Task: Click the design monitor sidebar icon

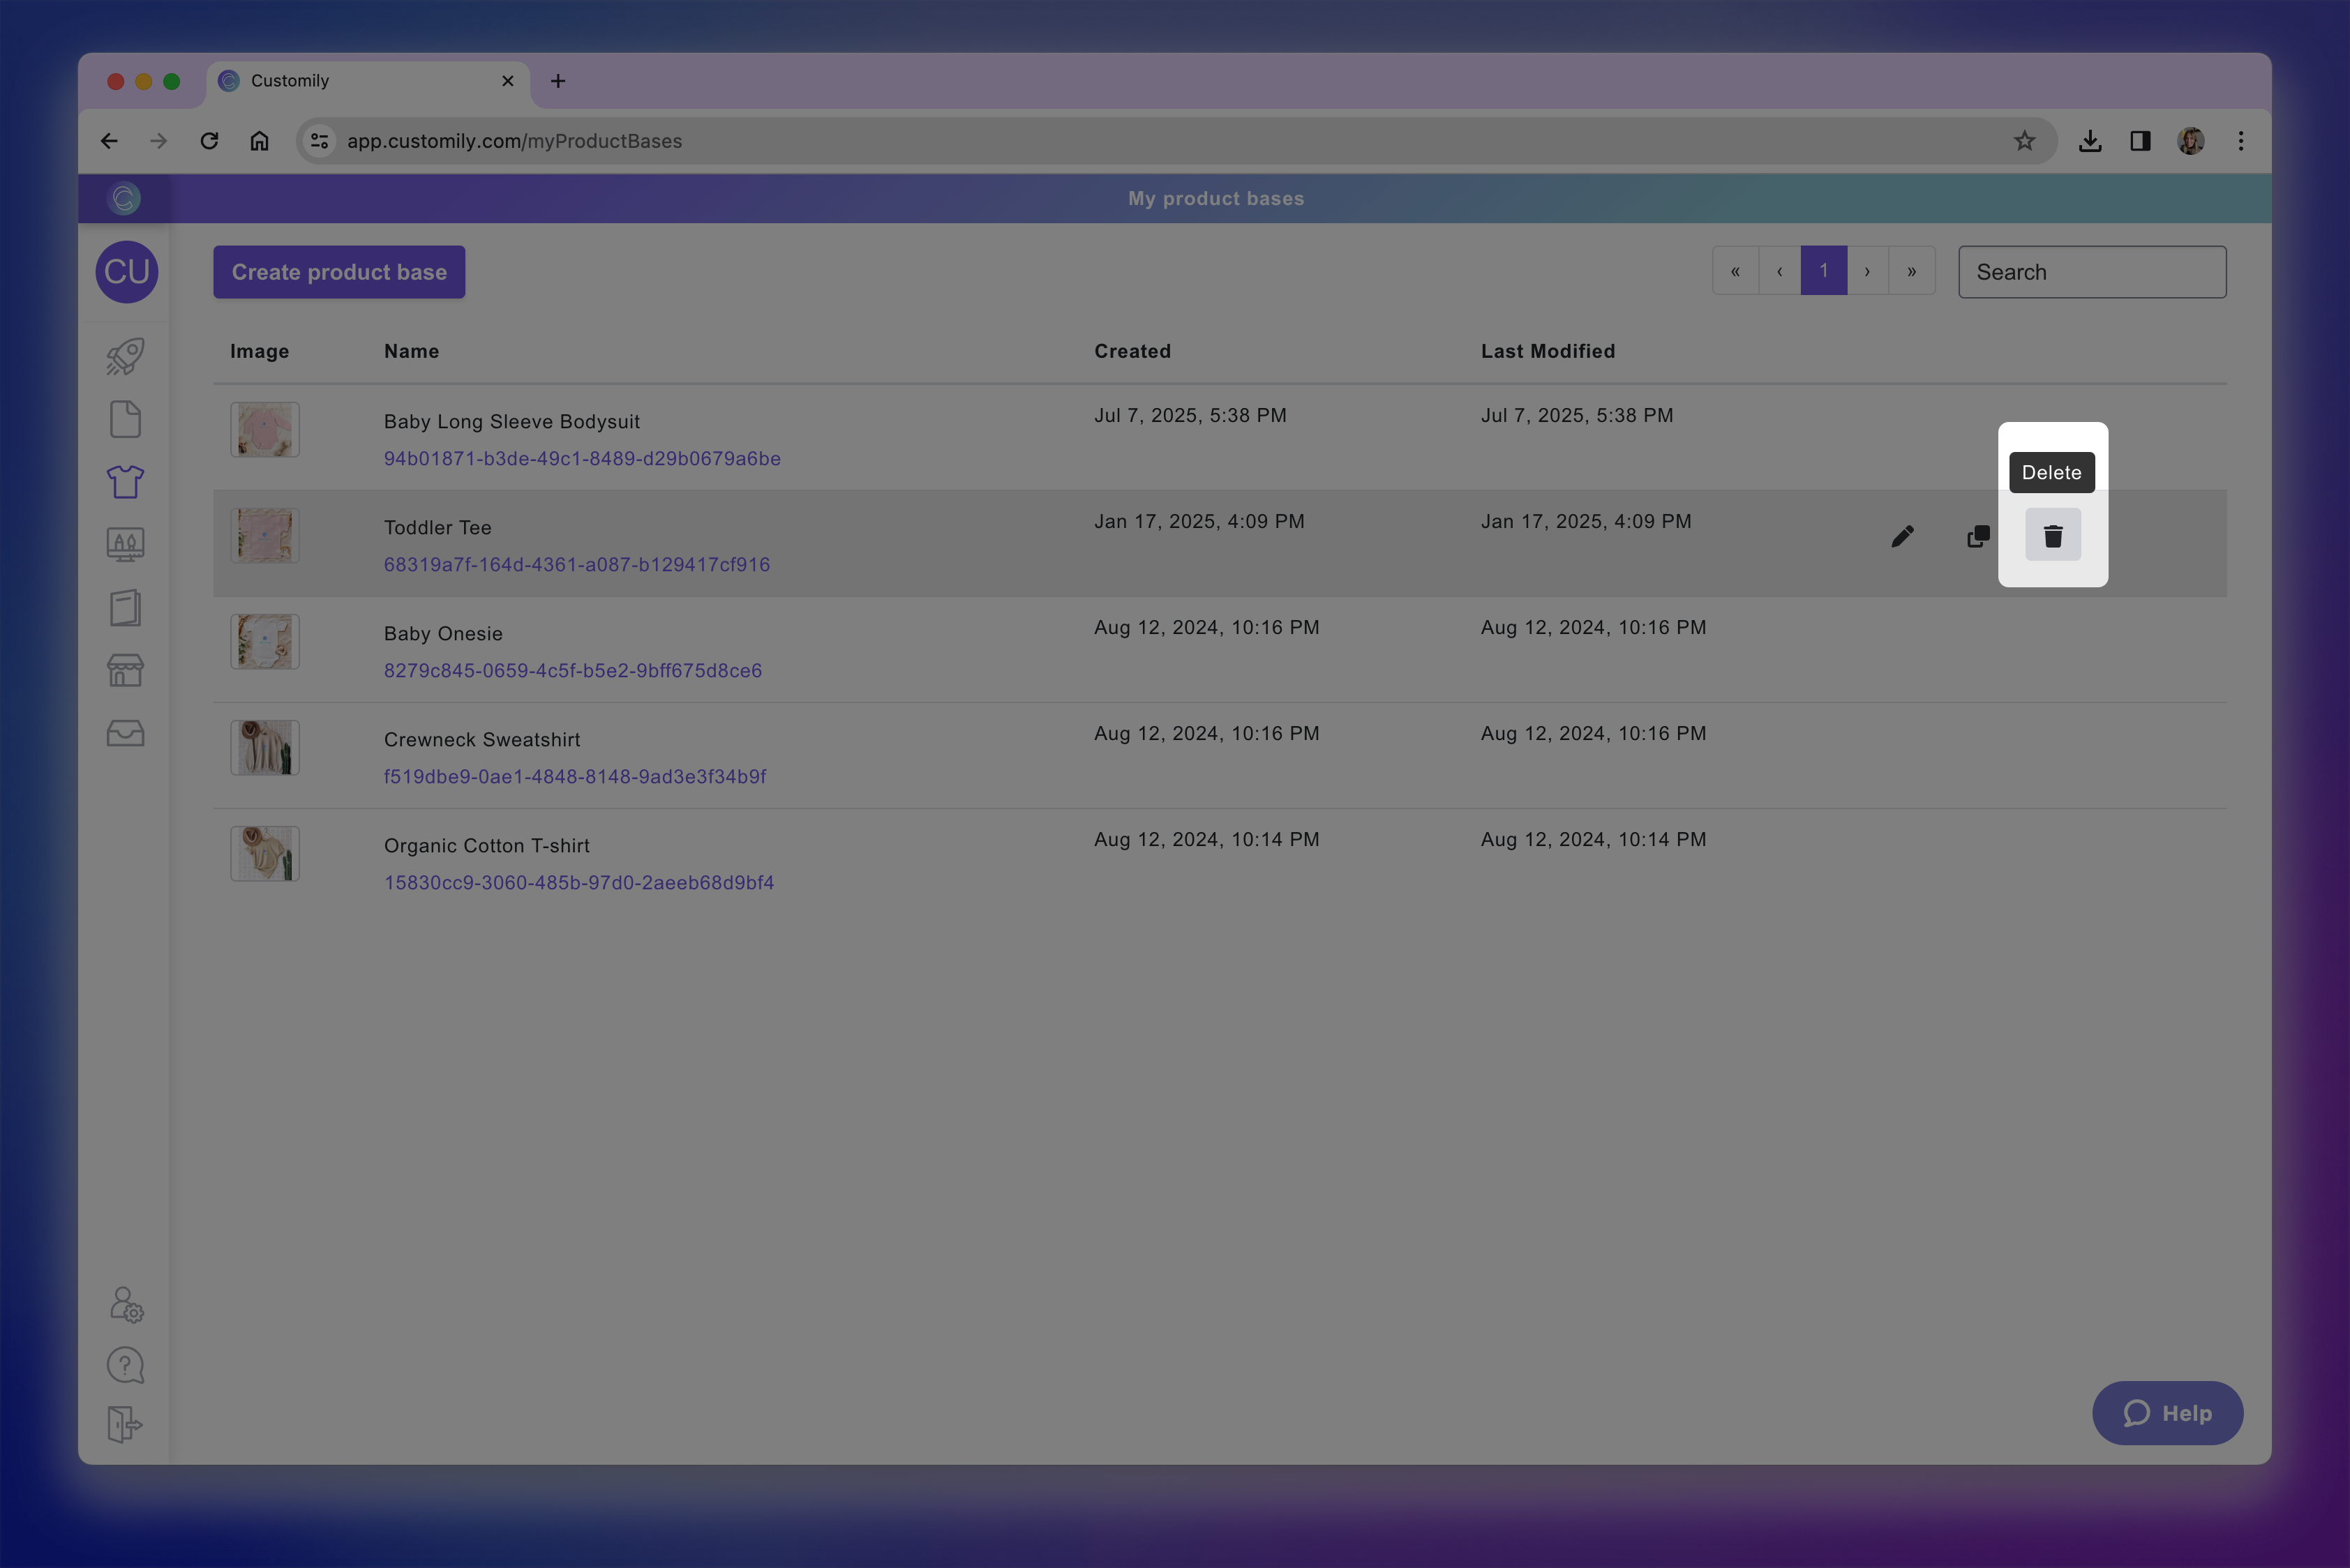Action: [125, 544]
